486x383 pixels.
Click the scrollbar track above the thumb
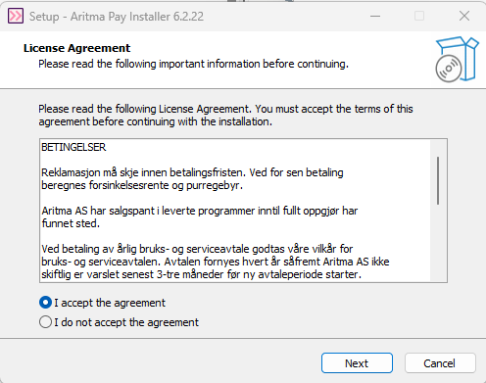pyautogui.click(x=438, y=148)
